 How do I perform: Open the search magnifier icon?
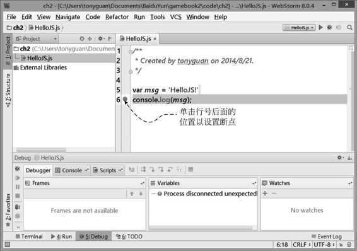(349, 28)
